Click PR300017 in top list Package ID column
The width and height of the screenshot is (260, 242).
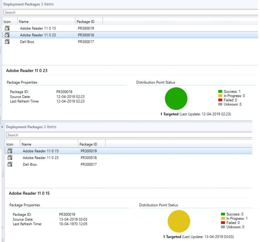[86, 42]
